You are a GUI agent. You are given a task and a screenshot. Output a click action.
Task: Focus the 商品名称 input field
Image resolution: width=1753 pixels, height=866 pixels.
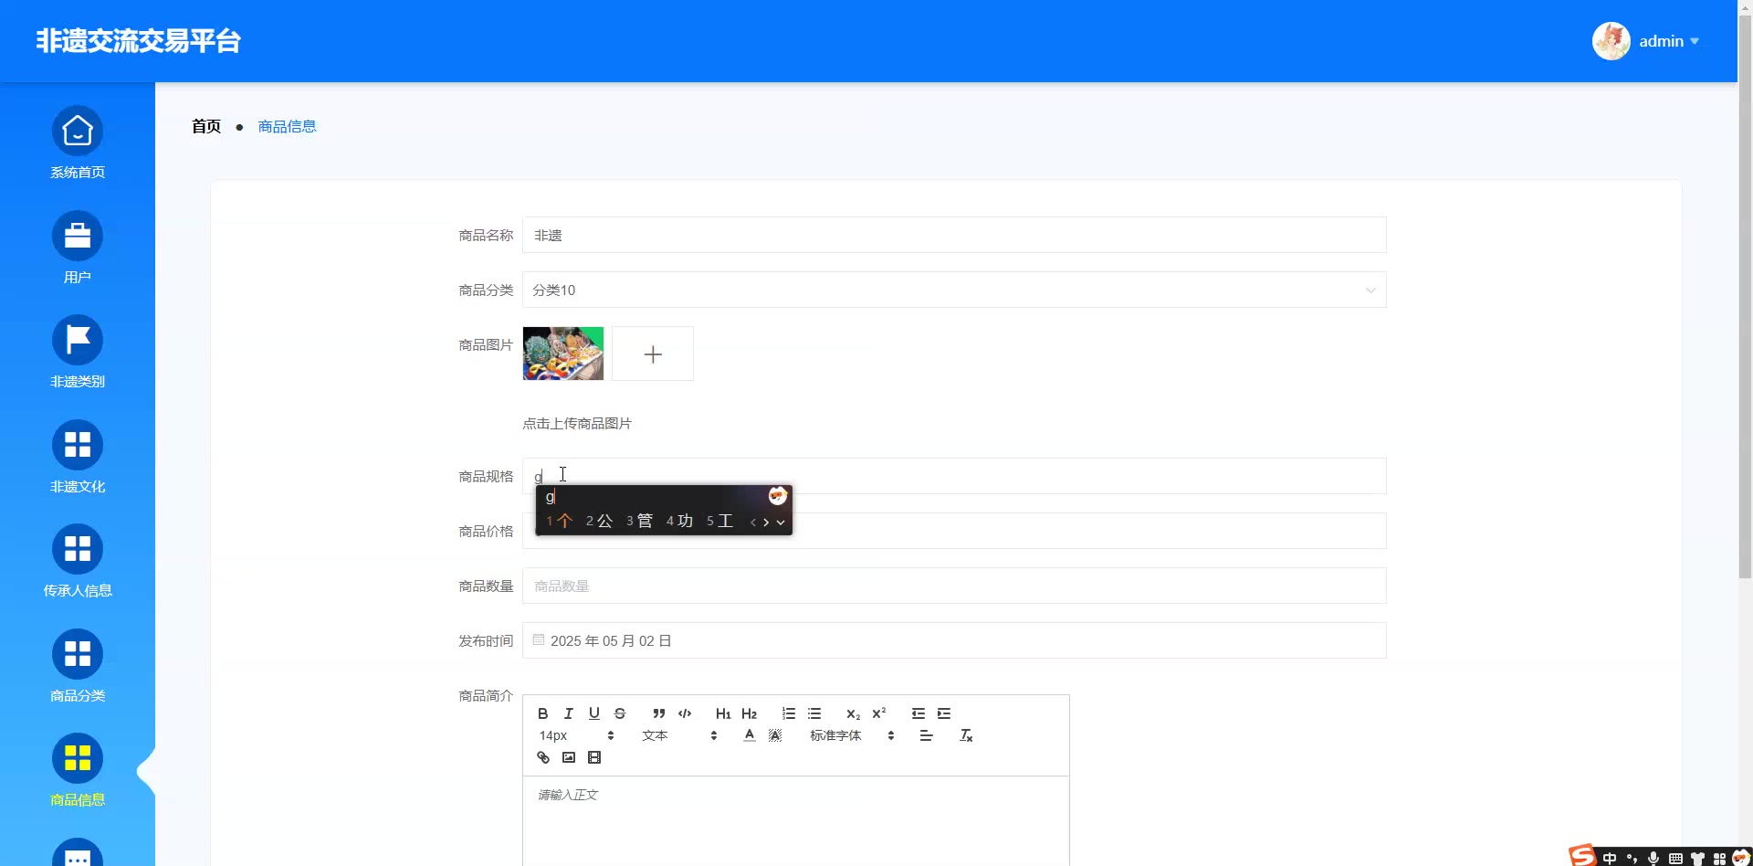coord(954,235)
